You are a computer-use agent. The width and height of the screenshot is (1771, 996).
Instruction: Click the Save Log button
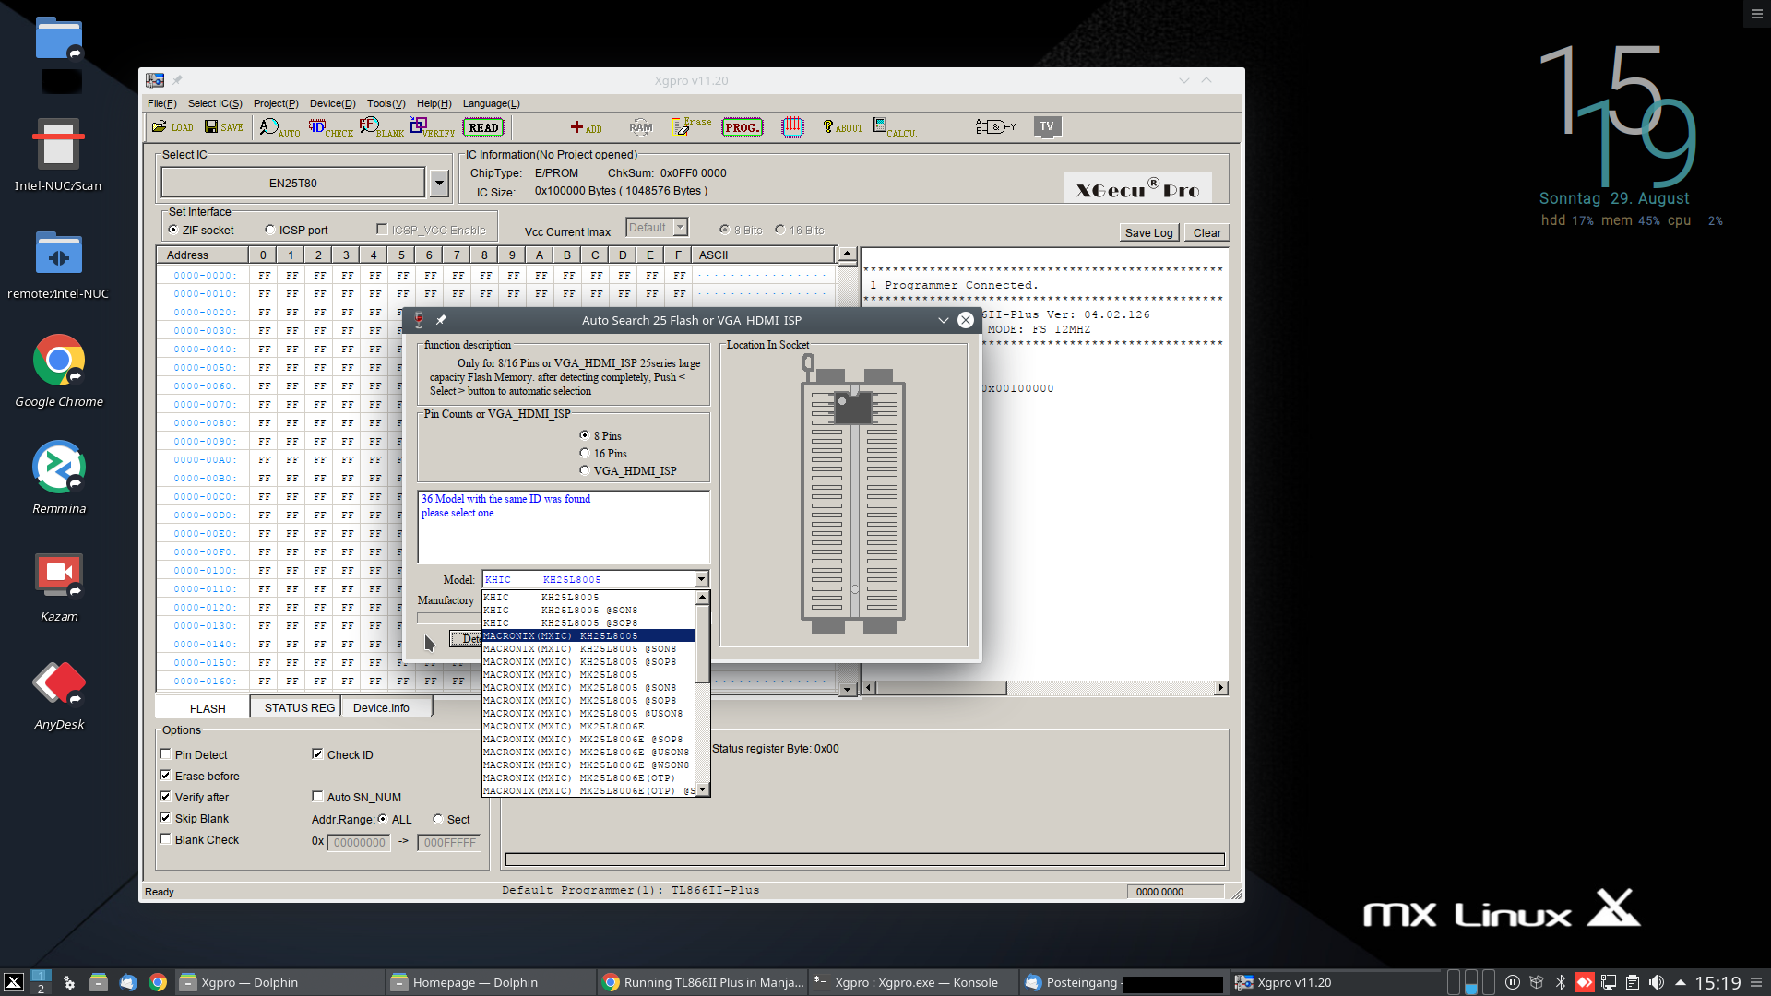pos(1148,232)
